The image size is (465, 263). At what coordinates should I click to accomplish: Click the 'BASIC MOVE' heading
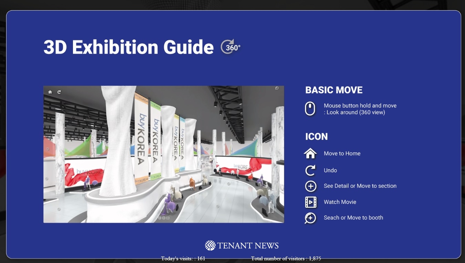(x=334, y=90)
